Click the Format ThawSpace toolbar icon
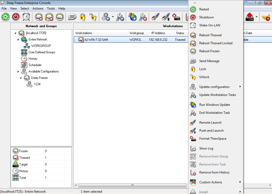272x194 pixels. tap(176, 17)
